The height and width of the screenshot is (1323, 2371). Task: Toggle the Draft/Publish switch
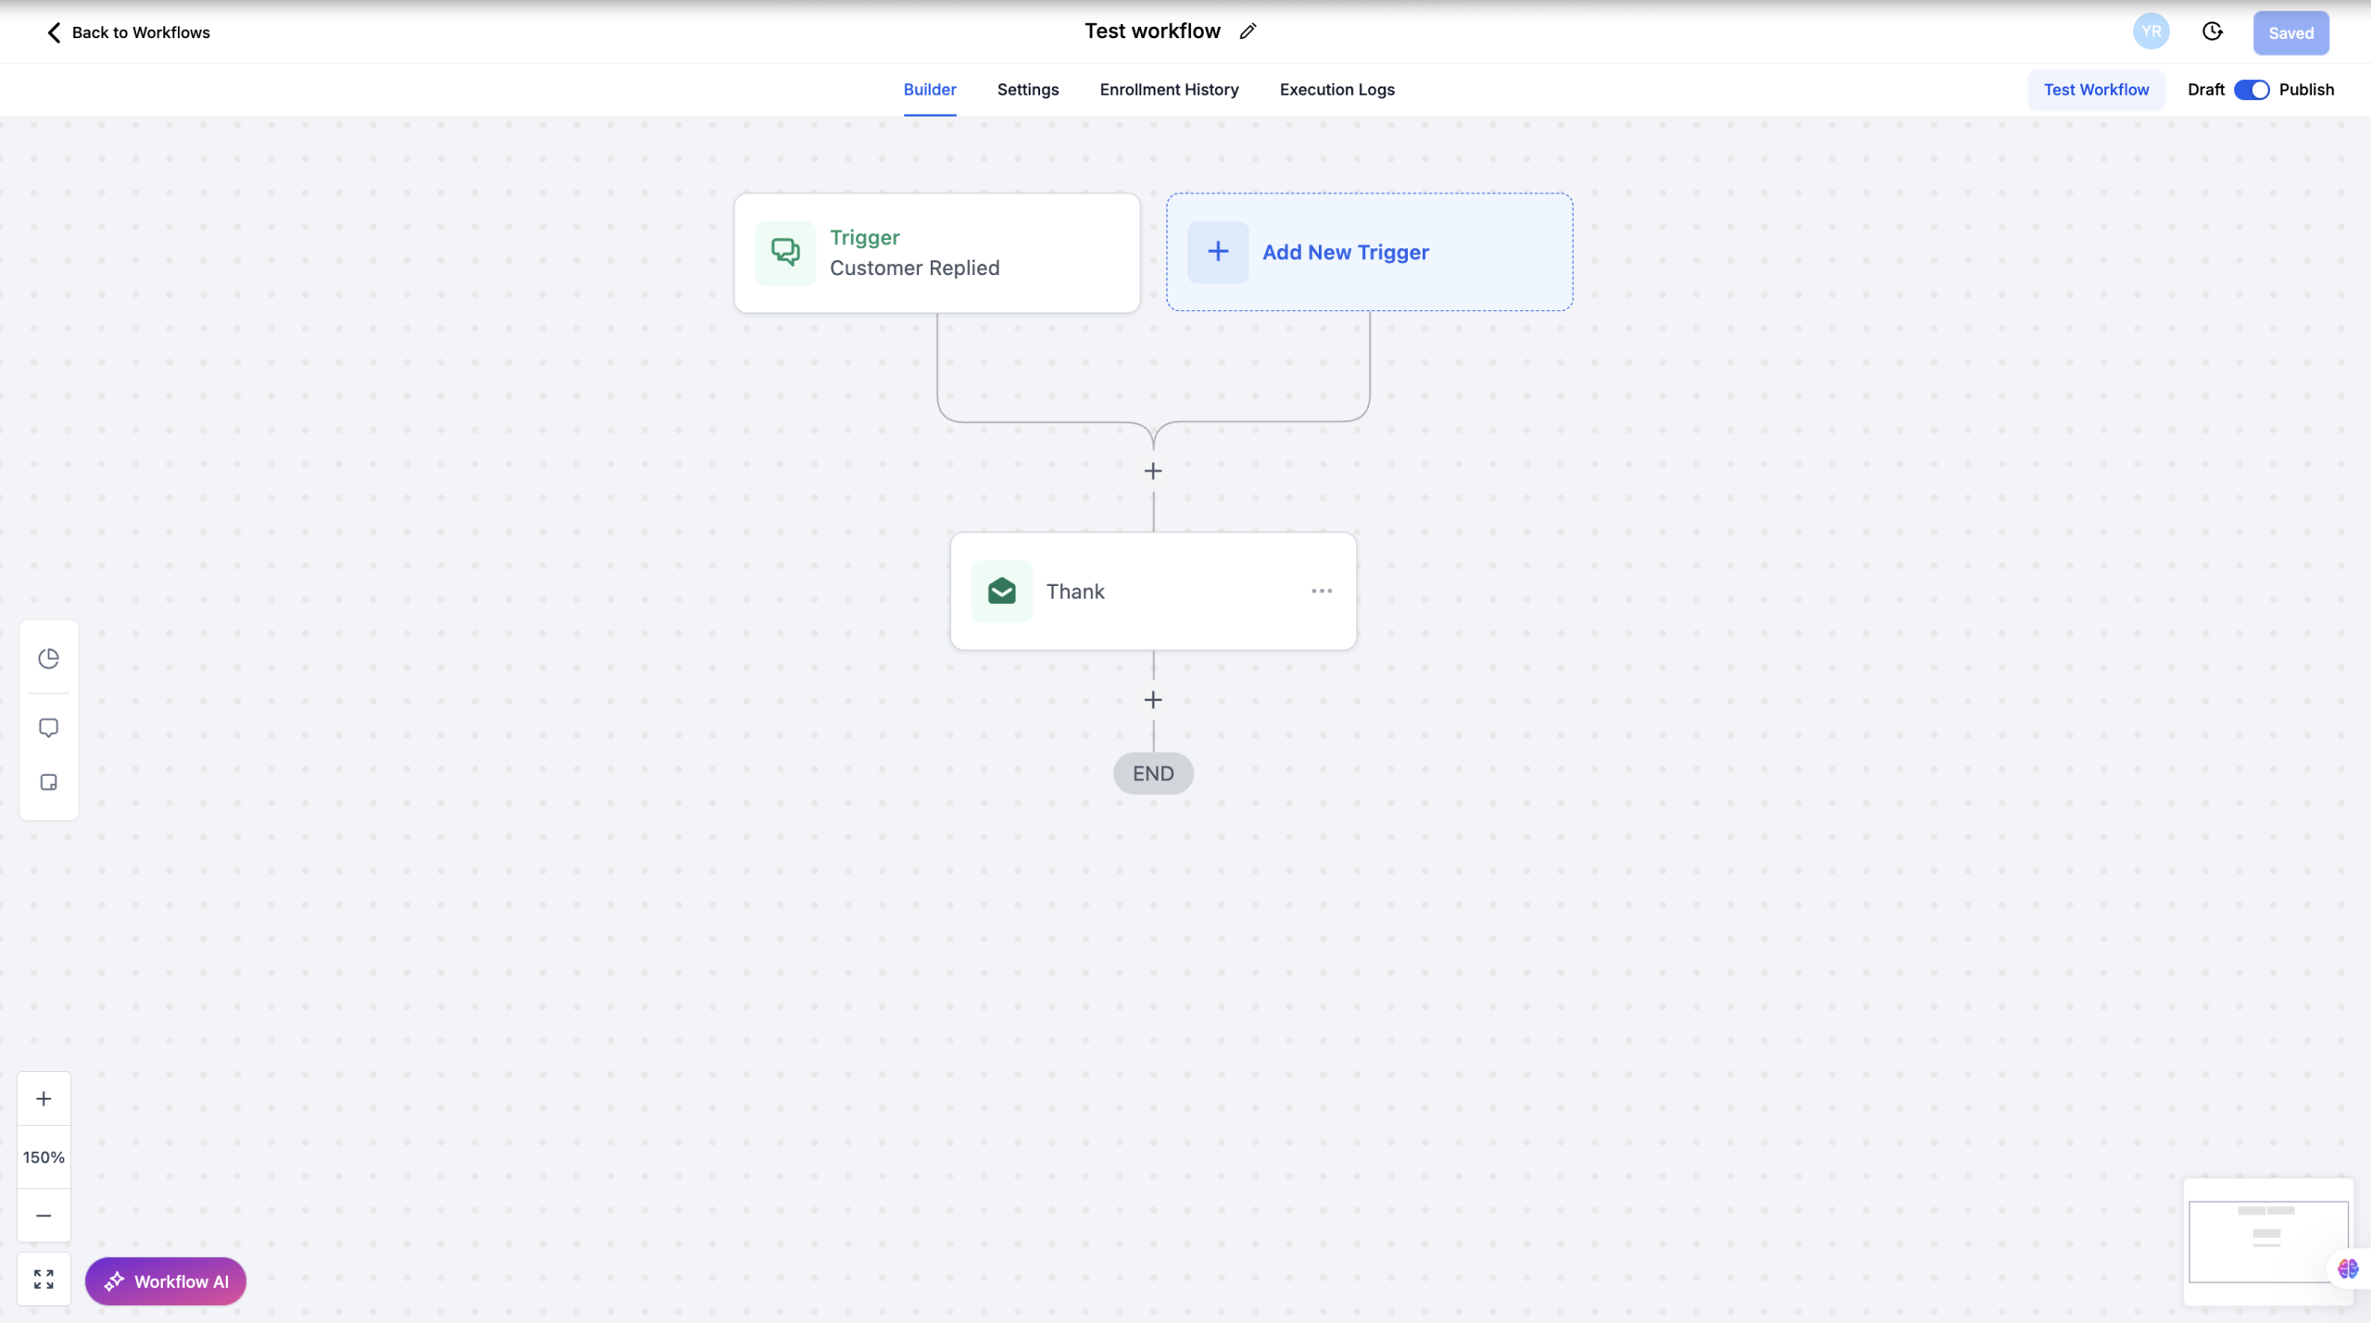click(x=2251, y=90)
